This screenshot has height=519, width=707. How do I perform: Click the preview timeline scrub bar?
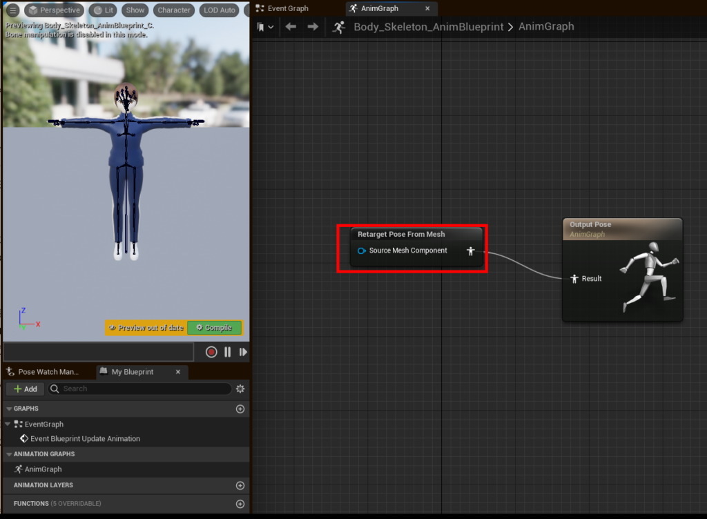coord(99,352)
